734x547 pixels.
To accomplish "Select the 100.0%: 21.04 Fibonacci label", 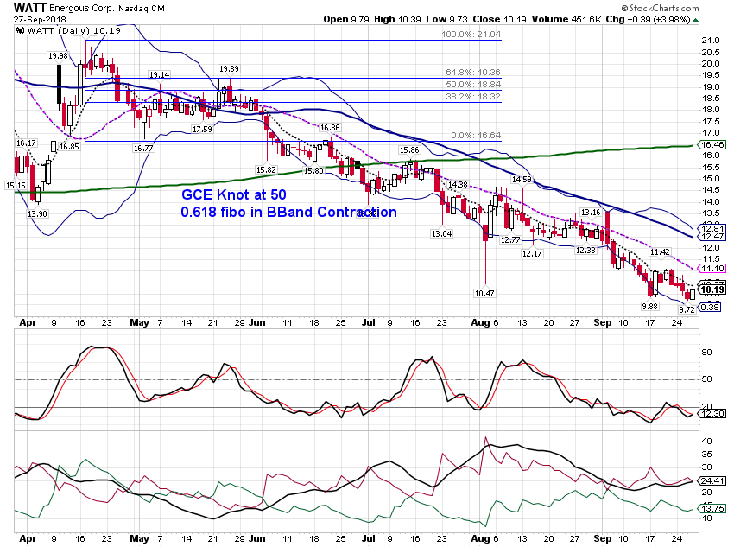I will click(x=471, y=35).
